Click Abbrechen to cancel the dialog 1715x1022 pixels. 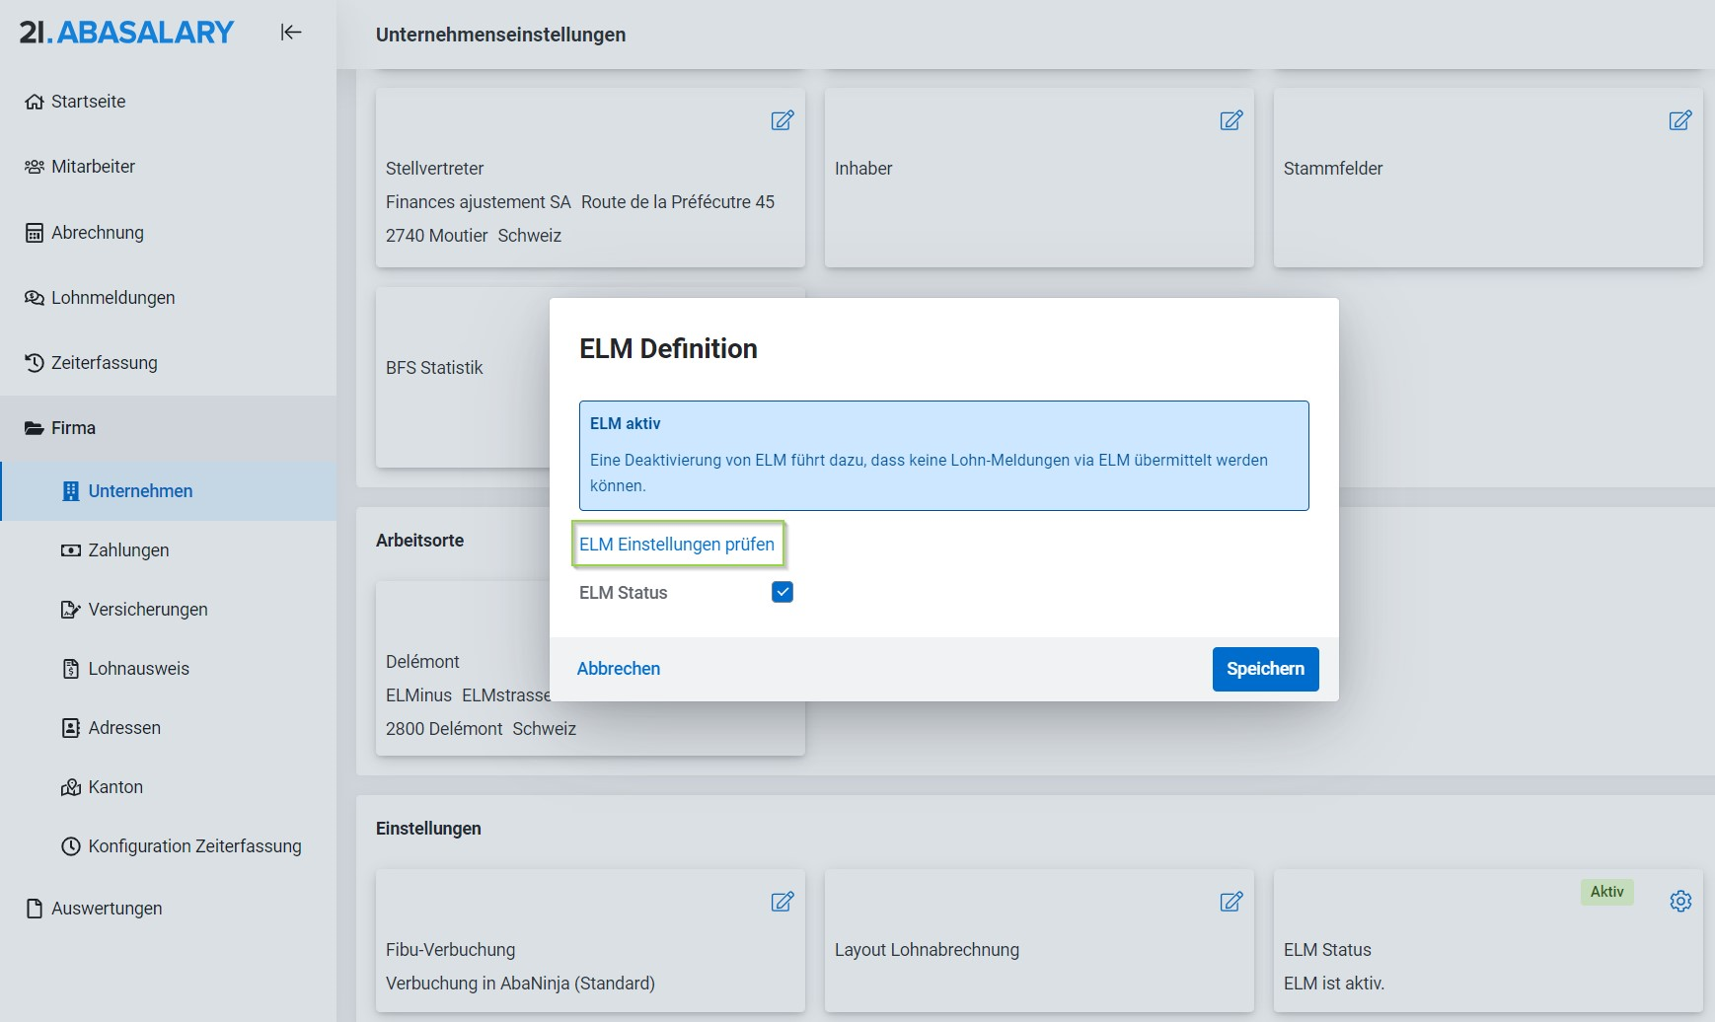[x=619, y=669]
